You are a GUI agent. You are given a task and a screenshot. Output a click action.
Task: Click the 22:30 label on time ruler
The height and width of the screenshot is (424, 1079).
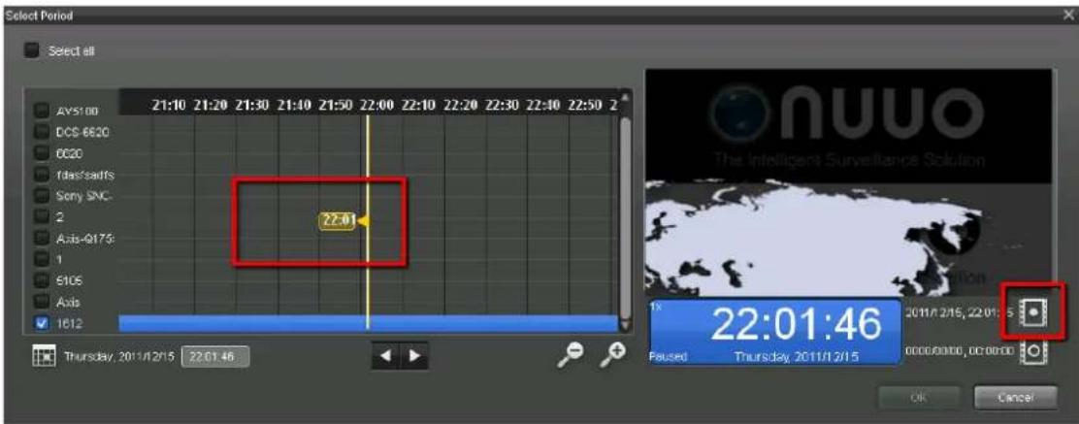(x=502, y=105)
